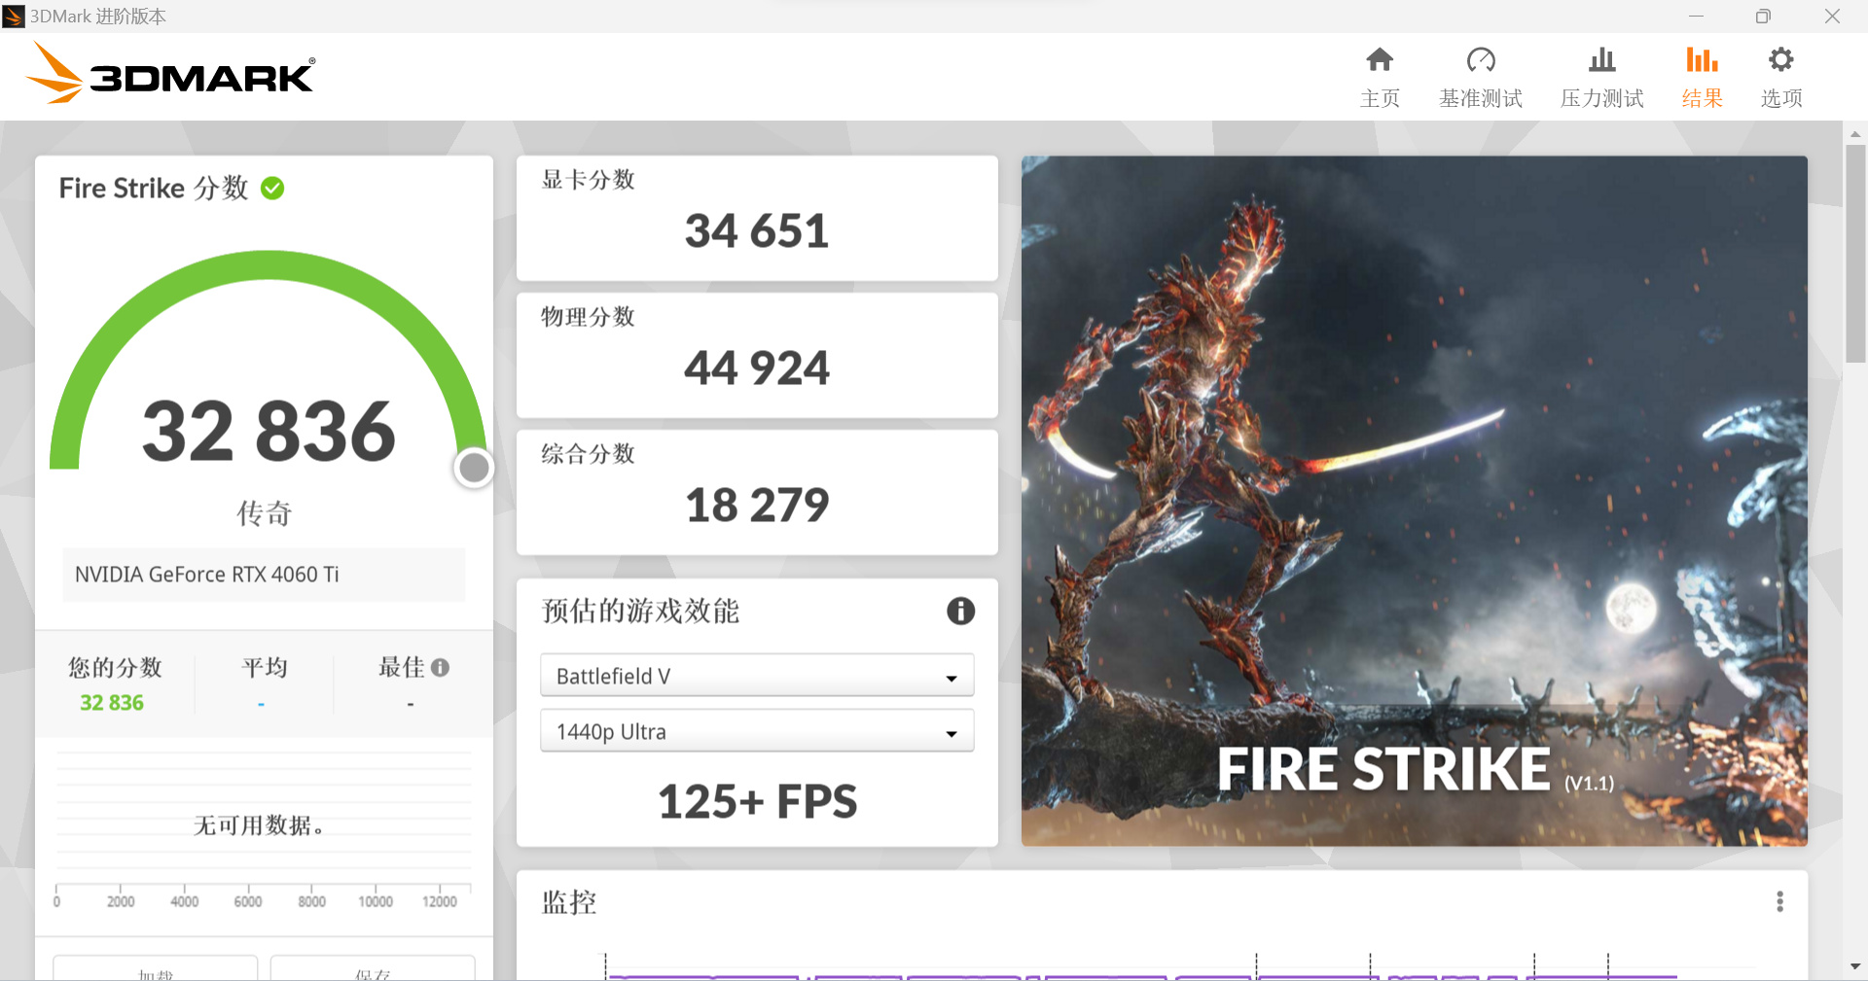Click the gray knob on the score gauge
The image size is (1868, 981).
[474, 468]
